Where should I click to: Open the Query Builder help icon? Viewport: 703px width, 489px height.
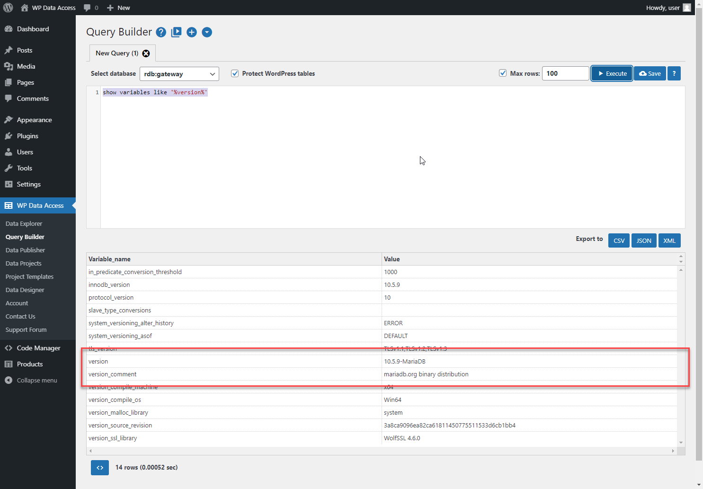click(161, 32)
